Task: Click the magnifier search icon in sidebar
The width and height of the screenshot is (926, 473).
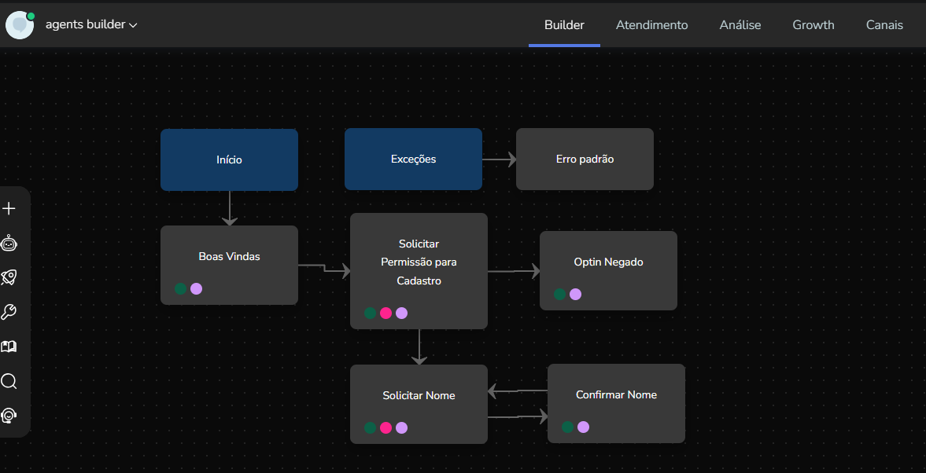Action: pos(9,381)
